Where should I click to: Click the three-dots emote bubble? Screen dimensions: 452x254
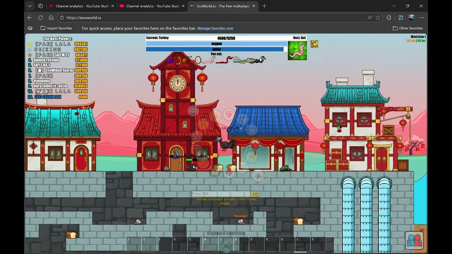tap(193, 110)
